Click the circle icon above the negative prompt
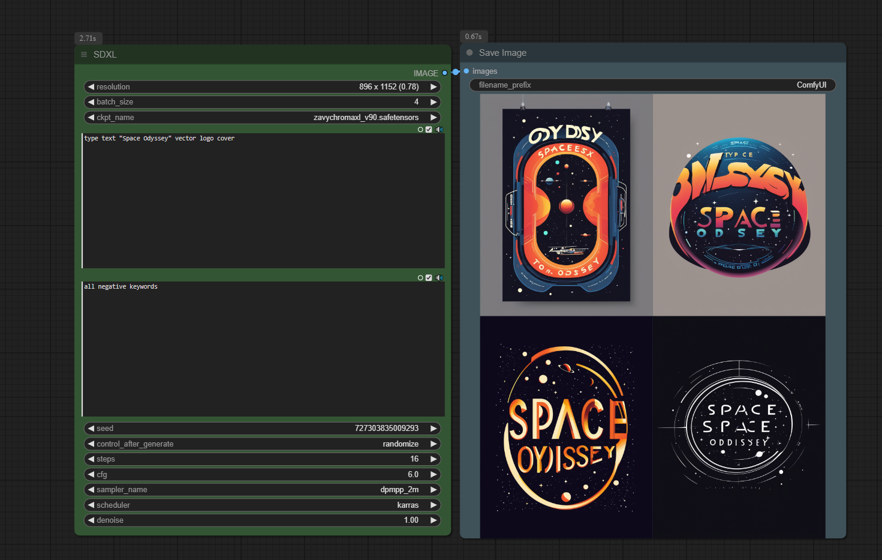Image resolution: width=882 pixels, height=560 pixels. [420, 278]
